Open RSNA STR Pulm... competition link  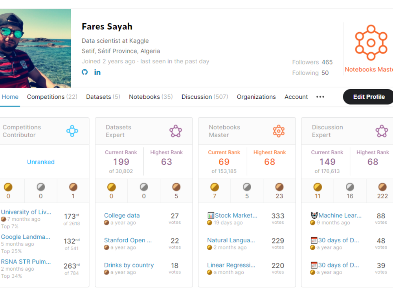point(26,262)
